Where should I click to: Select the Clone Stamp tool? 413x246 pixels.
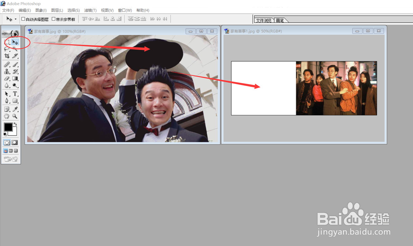click(7, 71)
